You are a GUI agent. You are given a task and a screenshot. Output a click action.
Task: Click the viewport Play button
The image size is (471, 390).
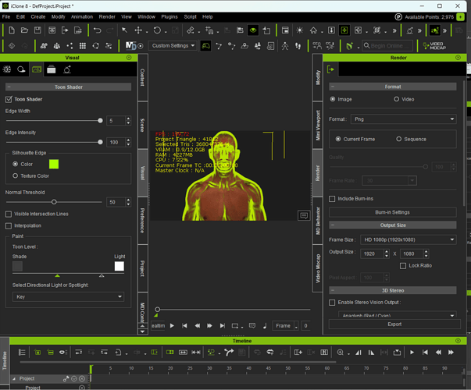172,326
